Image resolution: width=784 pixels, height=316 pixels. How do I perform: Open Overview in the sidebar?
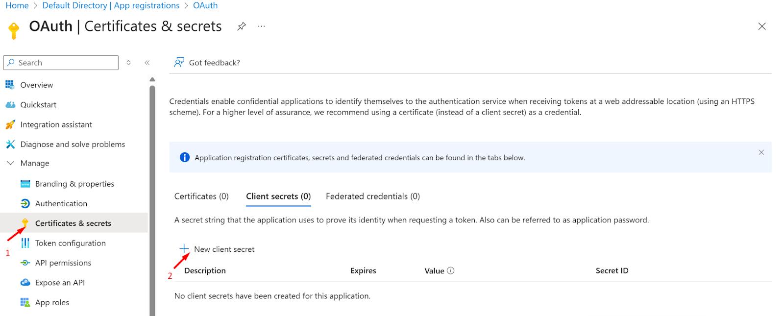(x=37, y=85)
